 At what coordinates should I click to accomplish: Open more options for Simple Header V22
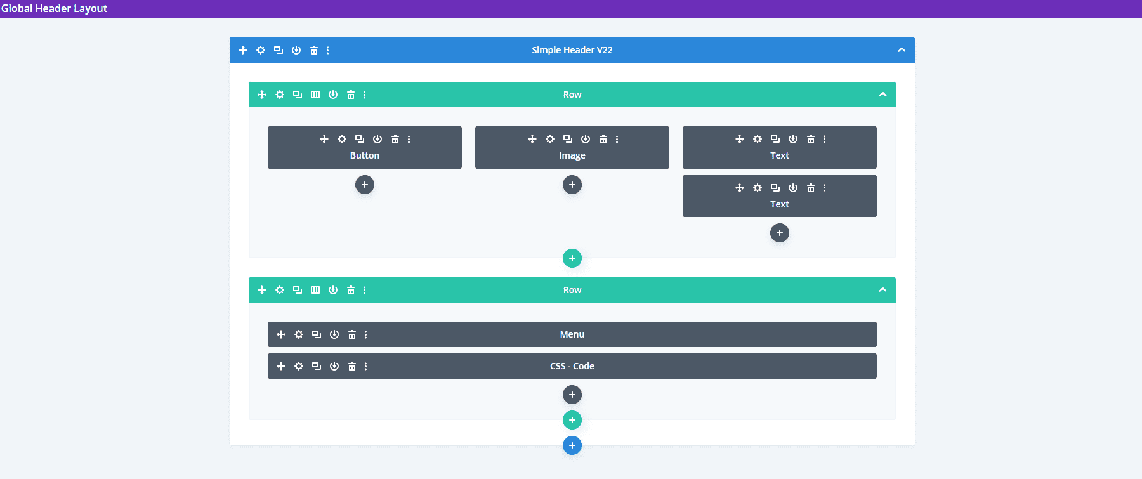pyautogui.click(x=328, y=50)
